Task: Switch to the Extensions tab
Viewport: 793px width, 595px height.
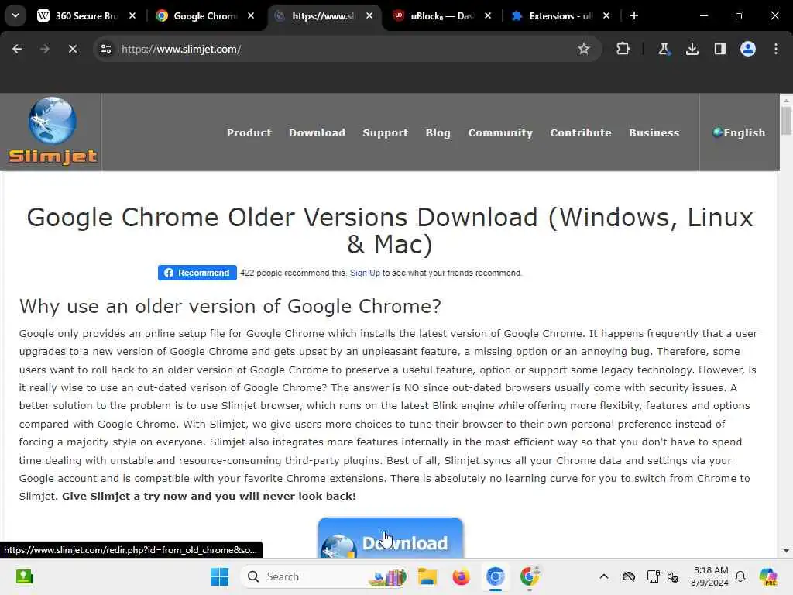Action: [x=561, y=15]
